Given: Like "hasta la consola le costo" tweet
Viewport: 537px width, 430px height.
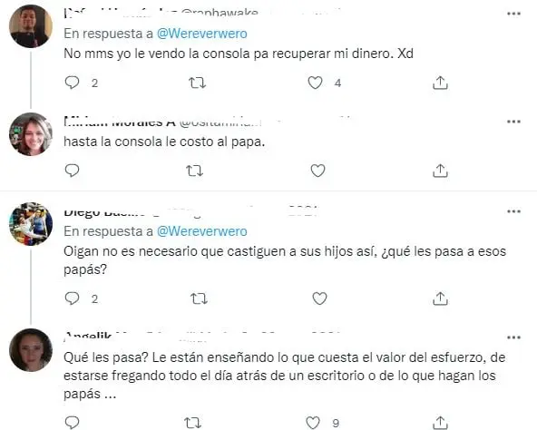Looking at the screenshot, I should pyautogui.click(x=317, y=171).
